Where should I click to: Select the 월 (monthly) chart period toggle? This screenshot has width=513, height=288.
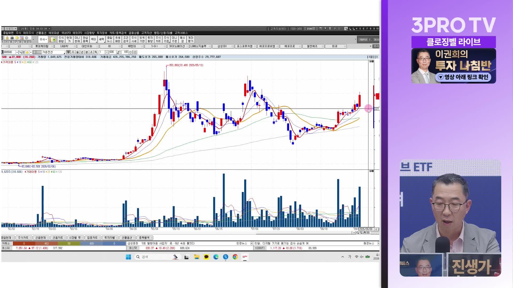tap(77, 52)
